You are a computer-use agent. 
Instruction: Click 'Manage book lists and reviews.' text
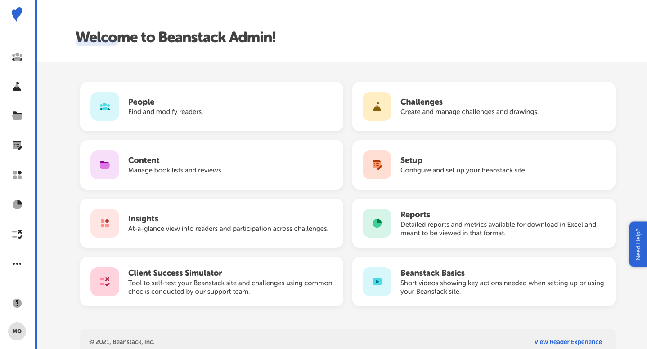pyautogui.click(x=175, y=170)
